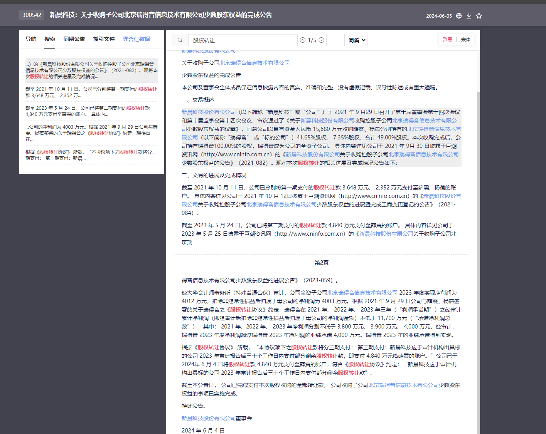
Task: Click the 特此公告。 line
Action: (194, 406)
